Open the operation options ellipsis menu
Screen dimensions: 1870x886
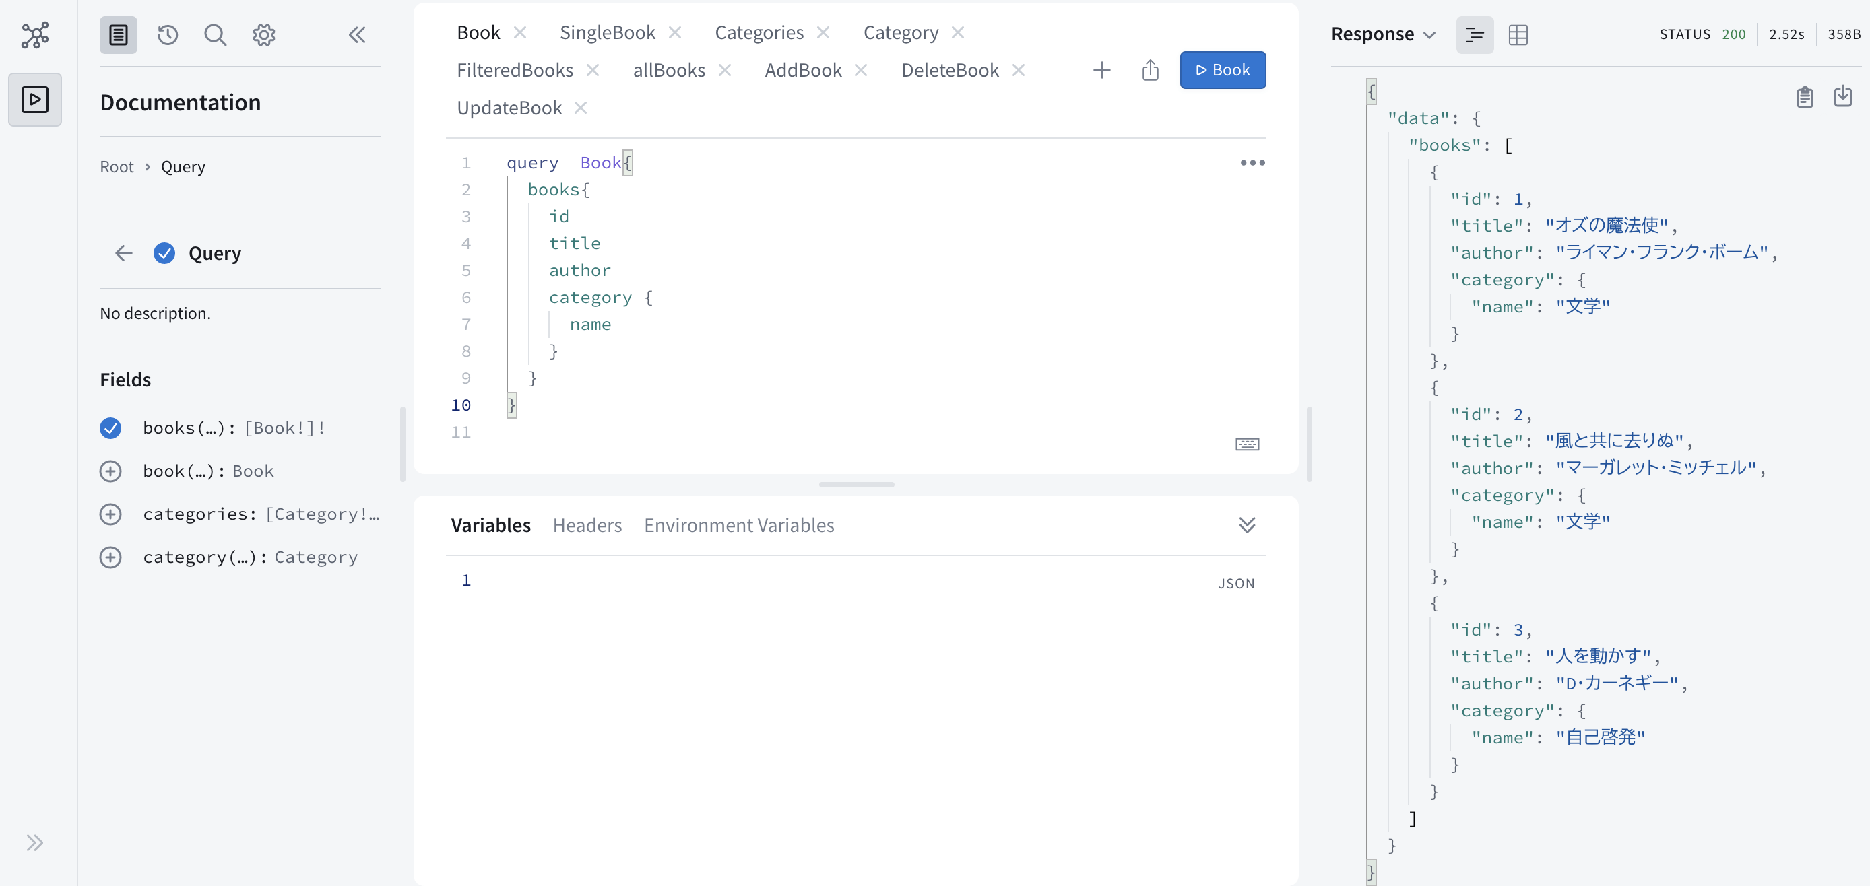(1252, 162)
